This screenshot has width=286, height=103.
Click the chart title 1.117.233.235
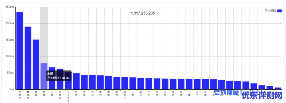click(x=143, y=13)
